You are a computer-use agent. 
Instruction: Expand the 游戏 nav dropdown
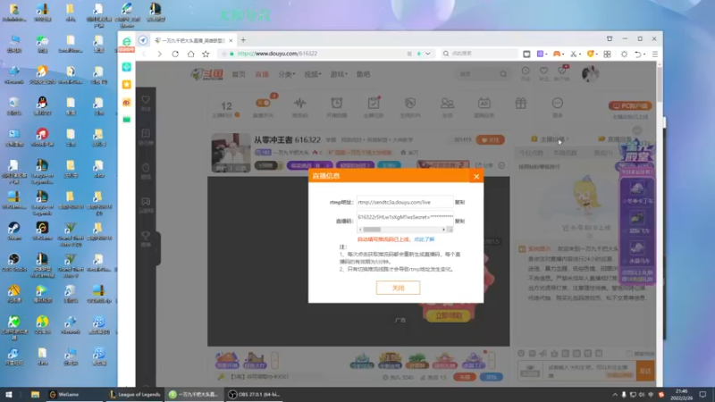point(339,74)
